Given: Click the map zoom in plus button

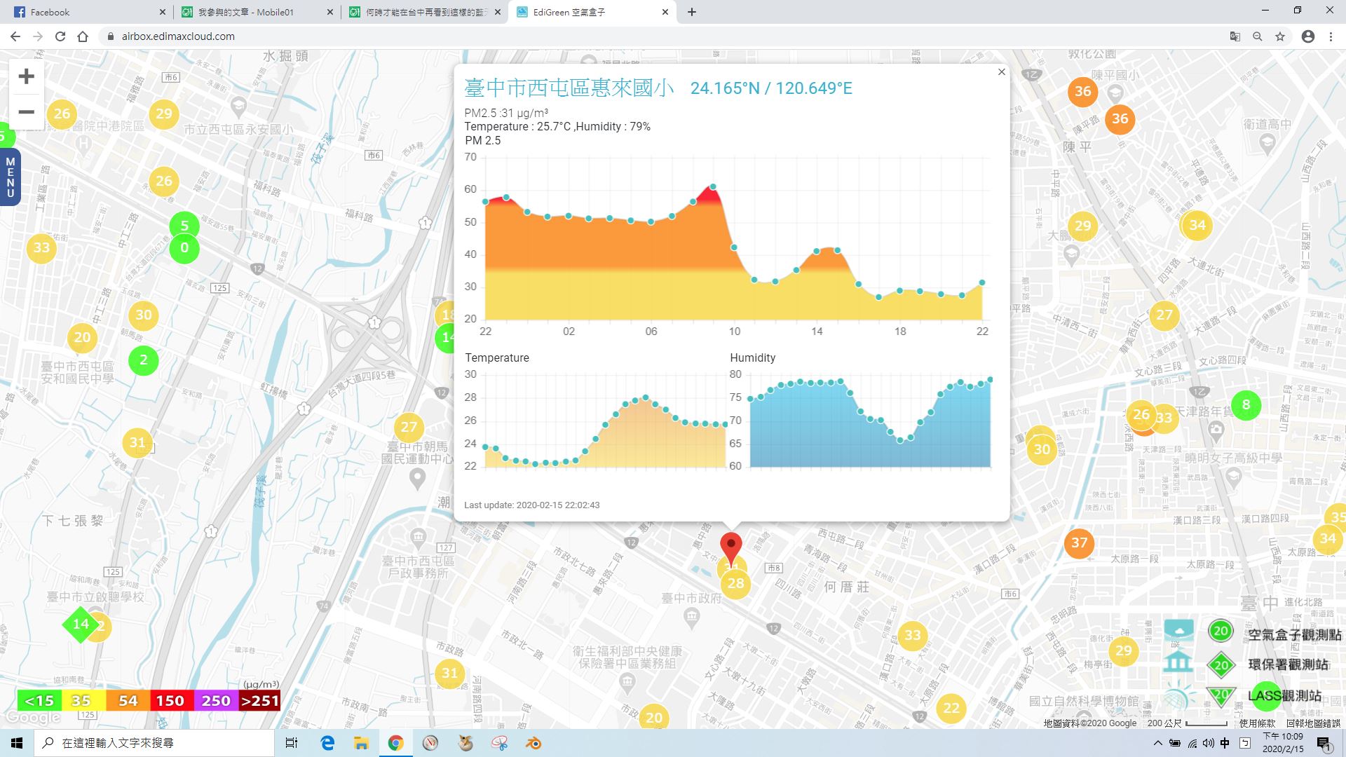Looking at the screenshot, I should (x=26, y=76).
